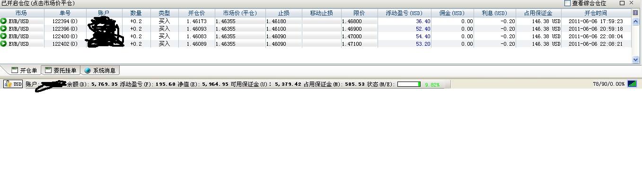Click the 止损 column header
Viewport: 642px width, 181px height.
(x=283, y=13)
